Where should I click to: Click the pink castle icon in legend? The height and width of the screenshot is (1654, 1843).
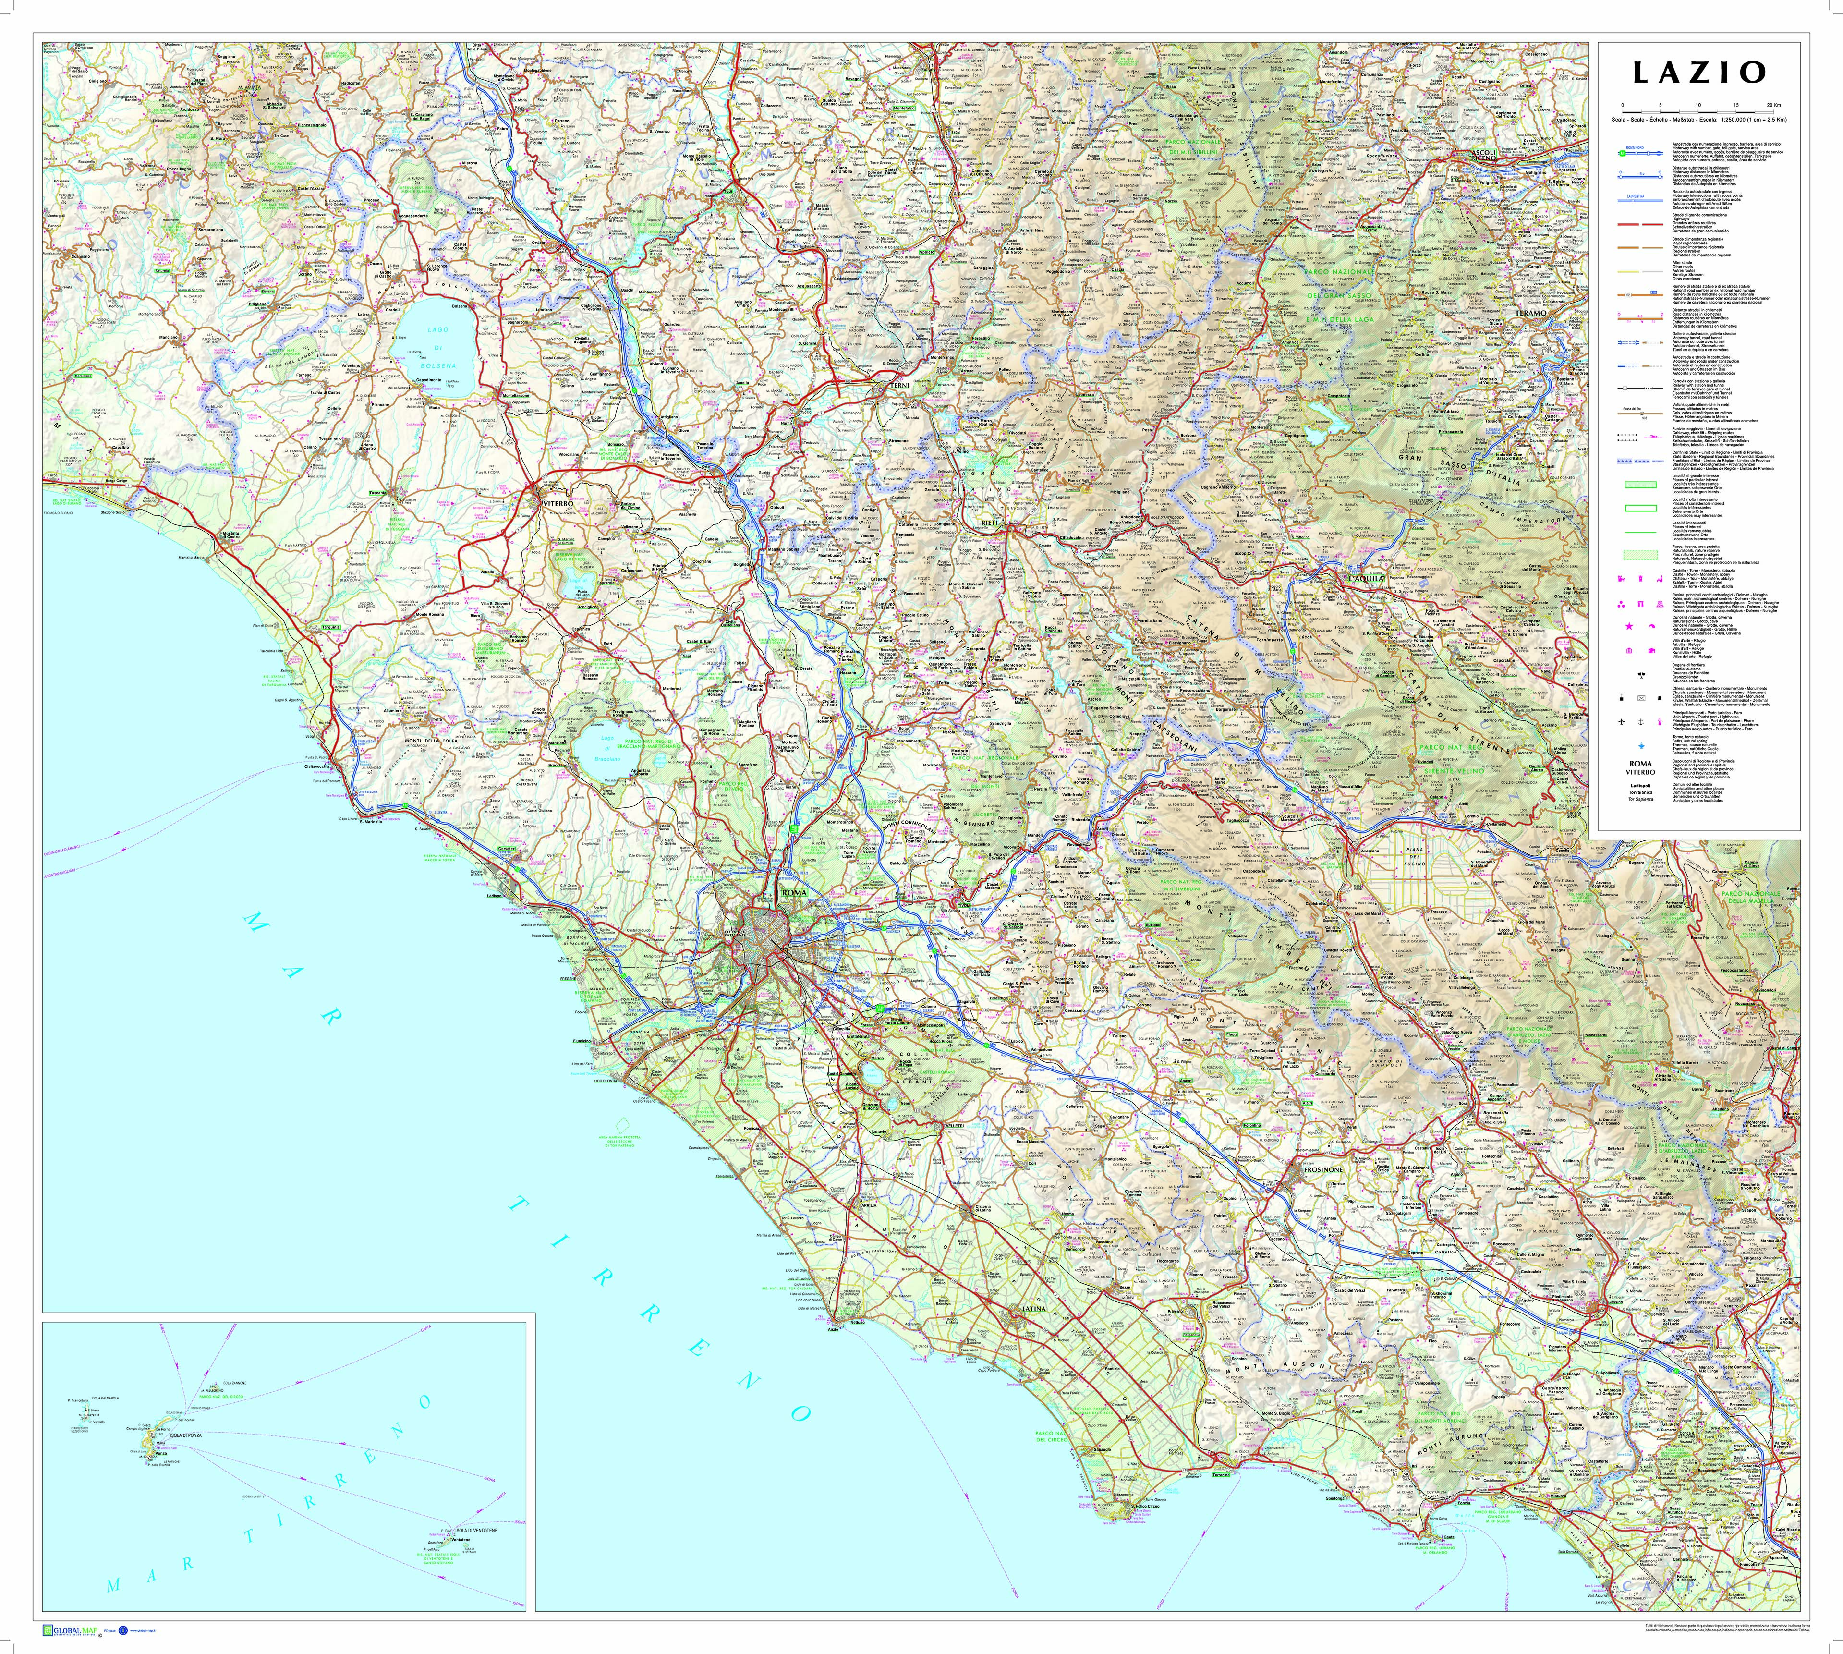point(1621,579)
